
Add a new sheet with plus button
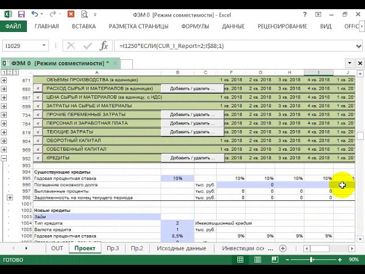pyautogui.click(x=283, y=248)
